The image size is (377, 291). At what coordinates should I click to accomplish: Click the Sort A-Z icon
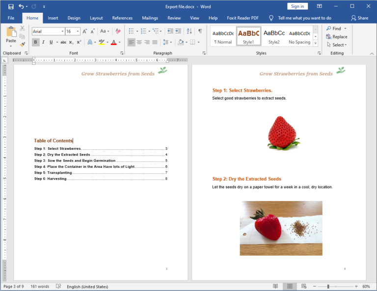click(x=189, y=31)
